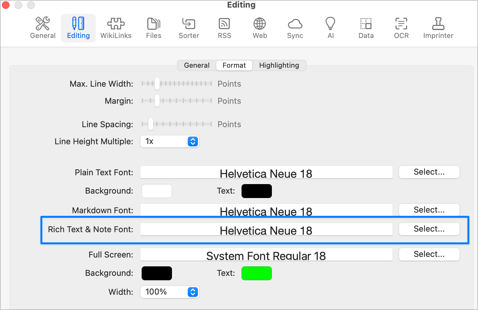Open the Sorter preferences pane

point(189,28)
